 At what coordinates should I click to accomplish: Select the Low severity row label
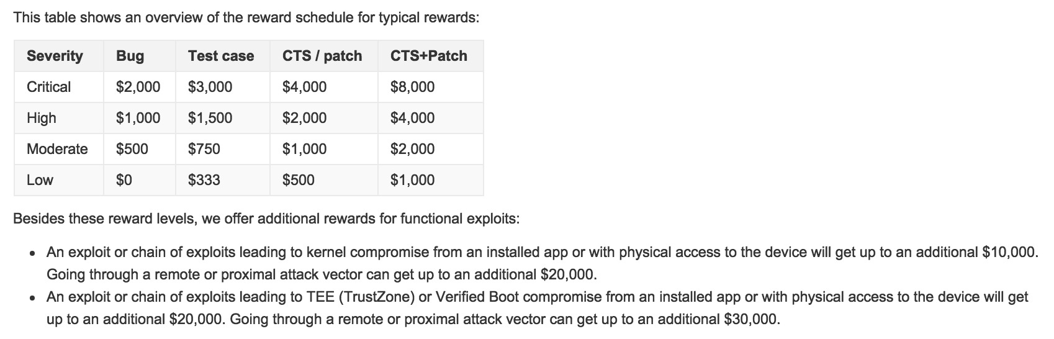(x=40, y=180)
